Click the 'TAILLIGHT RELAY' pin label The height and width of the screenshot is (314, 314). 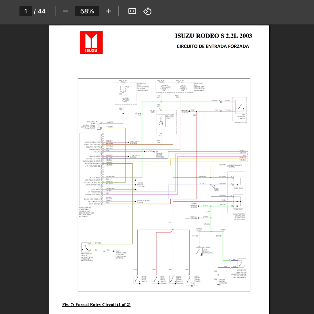tap(94, 201)
